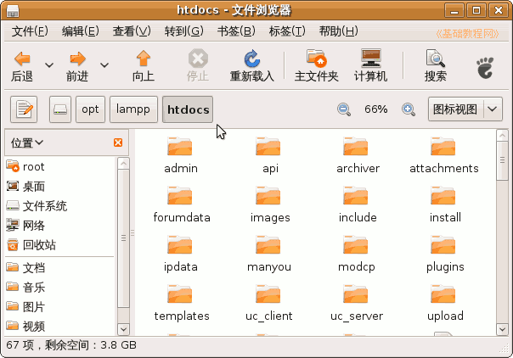Open the 图标视图 view mode dropdown
Viewport: 513px width, 358px height.
point(465,109)
